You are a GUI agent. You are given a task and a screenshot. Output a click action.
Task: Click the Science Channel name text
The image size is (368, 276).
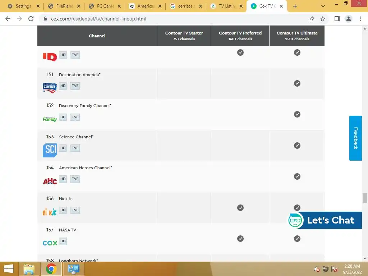tap(76, 137)
